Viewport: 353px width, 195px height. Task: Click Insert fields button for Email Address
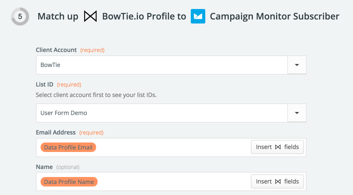277,147
